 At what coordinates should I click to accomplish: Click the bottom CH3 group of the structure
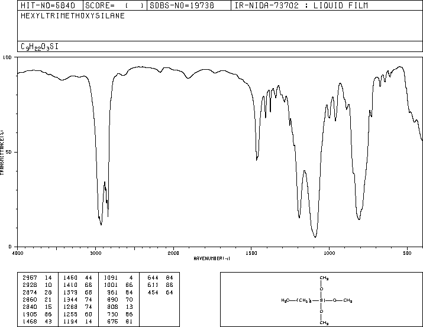[324, 323]
